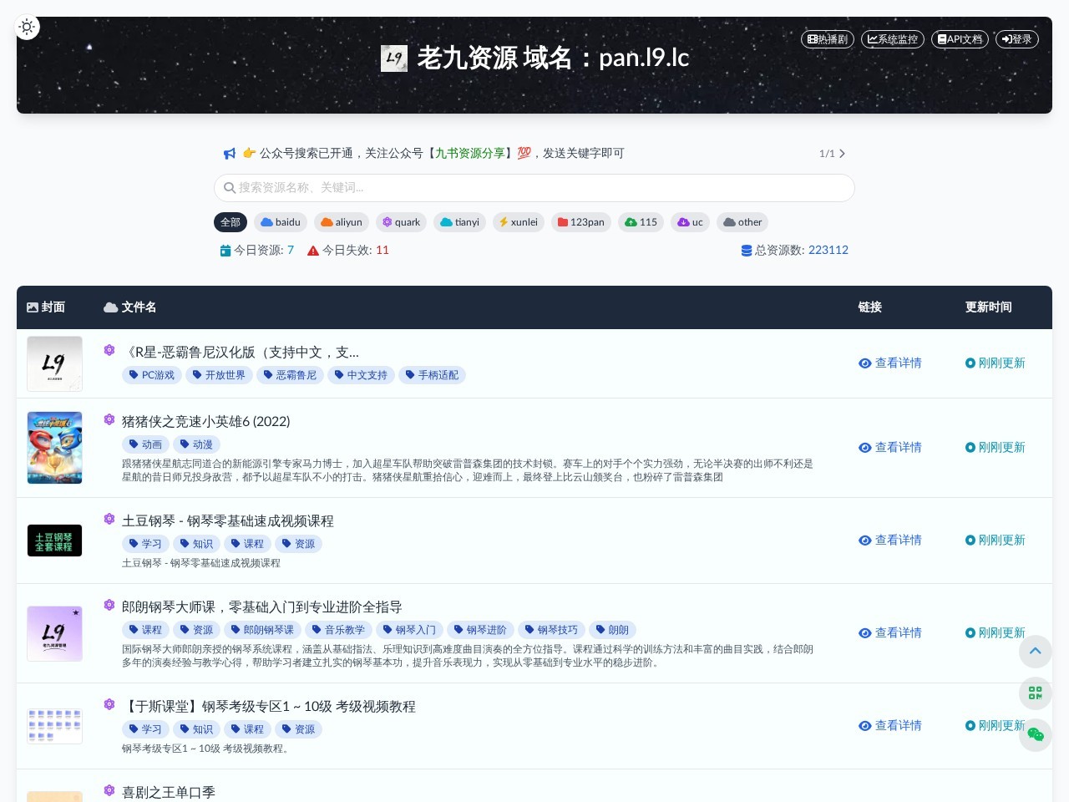Viewport: 1069px width, 802px height.
Task: Filter by xunlei source
Action: pos(519,222)
